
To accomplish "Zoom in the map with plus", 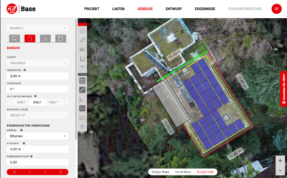I will coord(280,161).
